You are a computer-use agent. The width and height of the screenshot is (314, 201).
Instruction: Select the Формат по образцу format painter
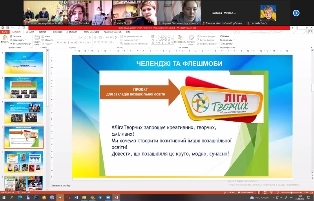(x=20, y=44)
